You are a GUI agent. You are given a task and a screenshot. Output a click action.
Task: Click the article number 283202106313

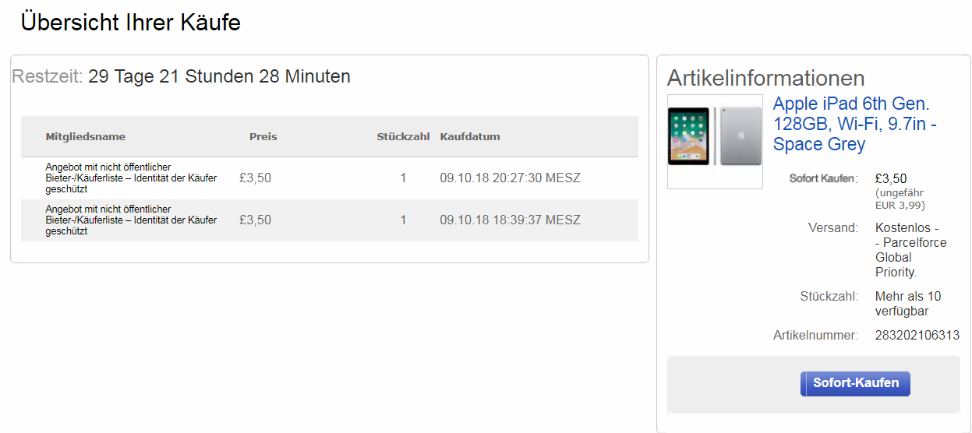(x=917, y=336)
